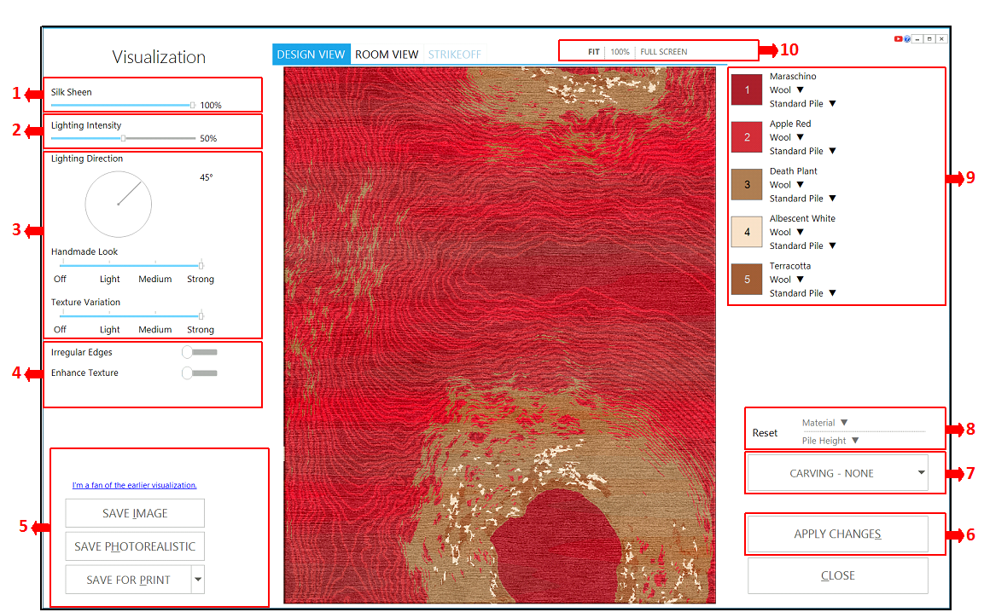Image resolution: width=984 pixels, height=612 pixels.
Task: Click the blue help question mark icon
Action: pyautogui.click(x=907, y=39)
